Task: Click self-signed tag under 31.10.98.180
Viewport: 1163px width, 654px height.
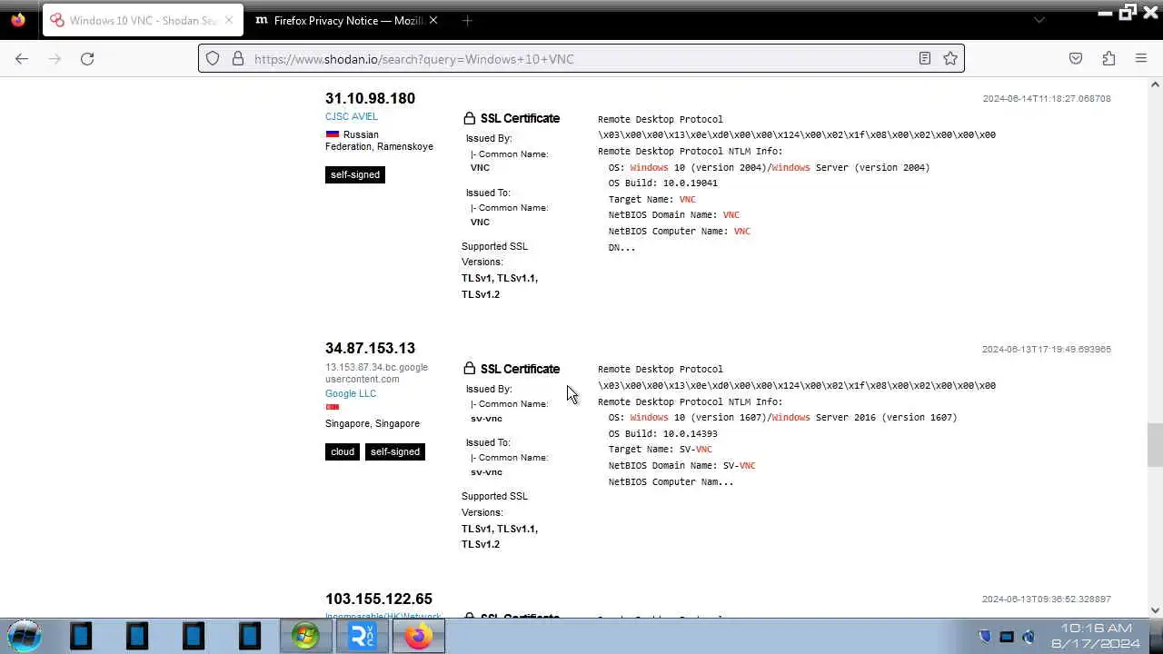Action: (x=355, y=174)
